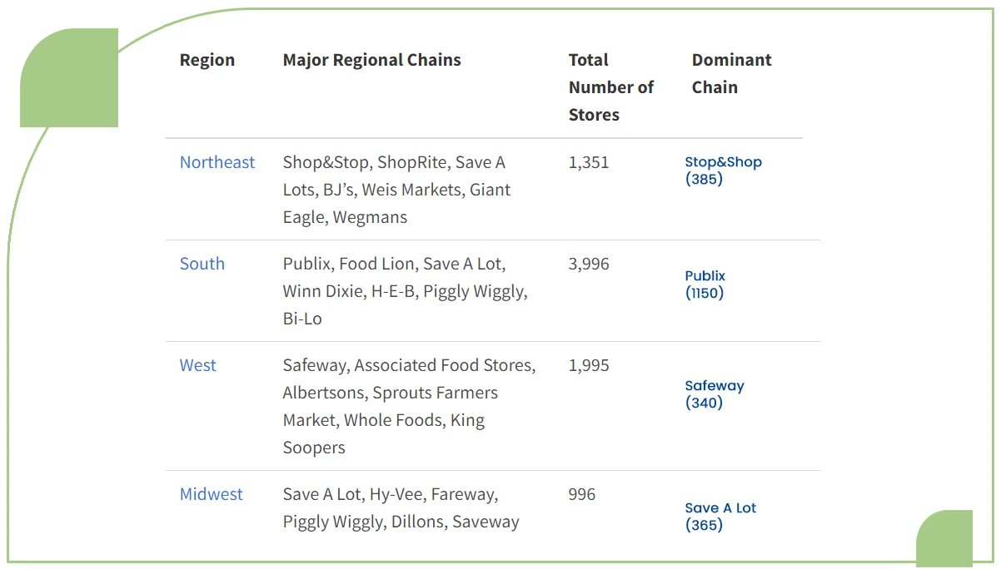The width and height of the screenshot is (1001, 569).
Task: Click the Region column header
Action: 207,60
